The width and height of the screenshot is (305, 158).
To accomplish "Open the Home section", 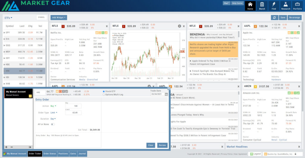I will pos(250,6).
